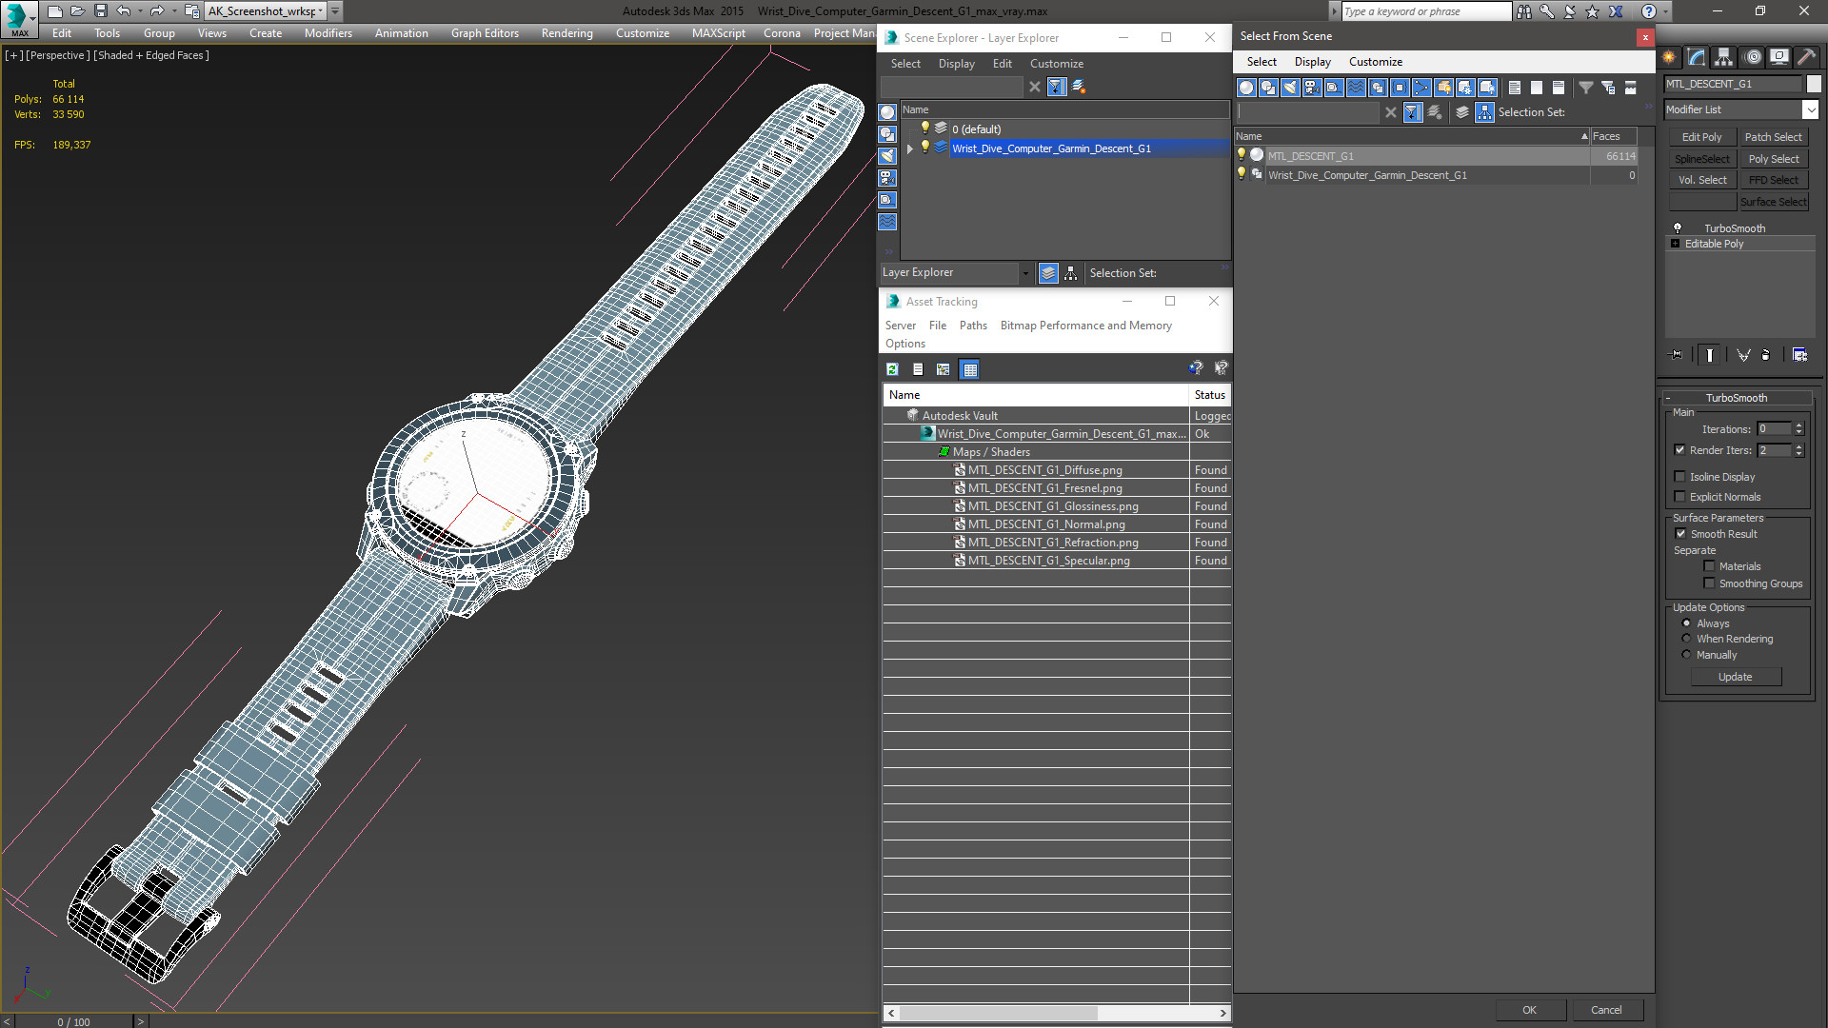Click Refresh icon in Asset Tracking toolbar
This screenshot has width=1828, height=1028.
[x=892, y=369]
